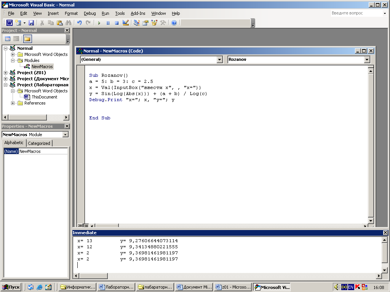Viewport: 390px width, 292px height.
Task: Pause execution with the Break icon
Action: tap(108, 23)
